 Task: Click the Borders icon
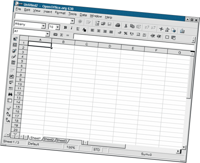coord(167,37)
